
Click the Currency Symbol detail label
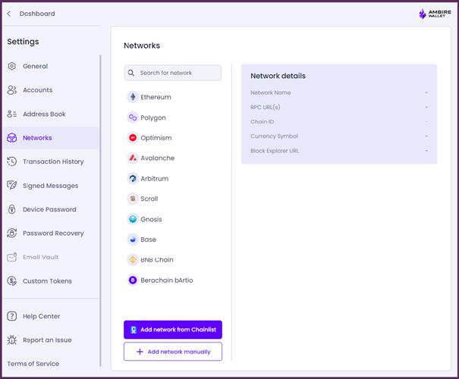(x=274, y=136)
